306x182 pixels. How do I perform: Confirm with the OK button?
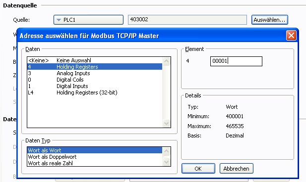pos(198,168)
